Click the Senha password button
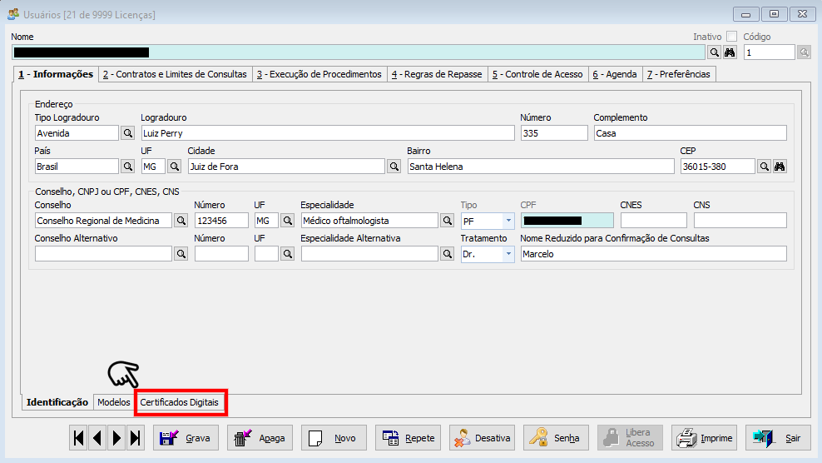 coord(556,438)
